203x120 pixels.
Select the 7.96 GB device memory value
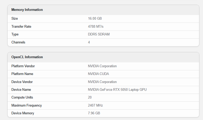pos(94,113)
